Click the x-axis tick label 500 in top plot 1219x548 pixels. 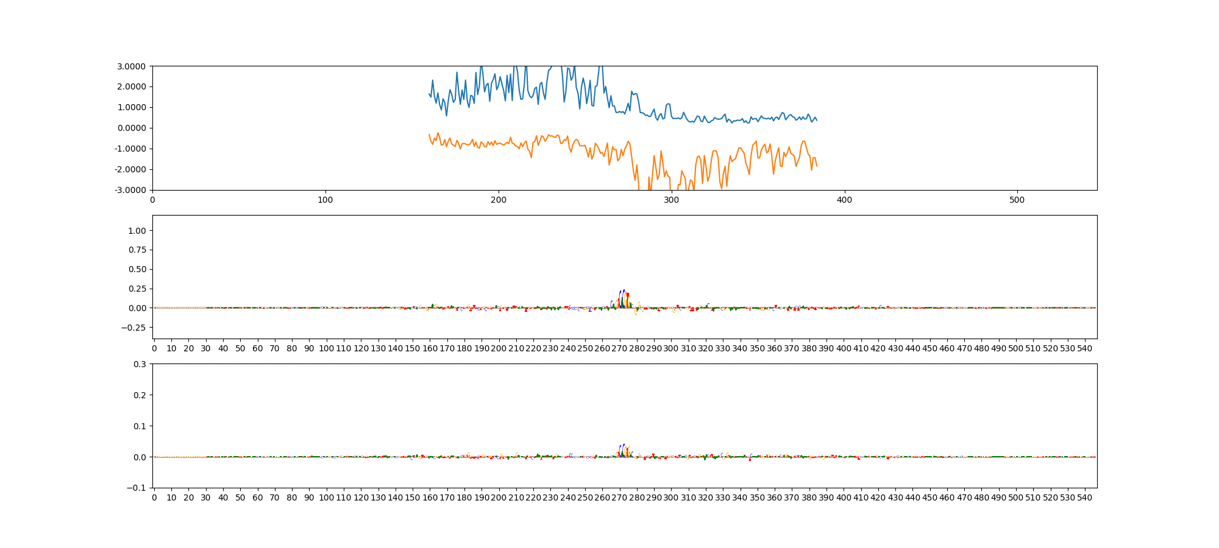pos(1017,200)
